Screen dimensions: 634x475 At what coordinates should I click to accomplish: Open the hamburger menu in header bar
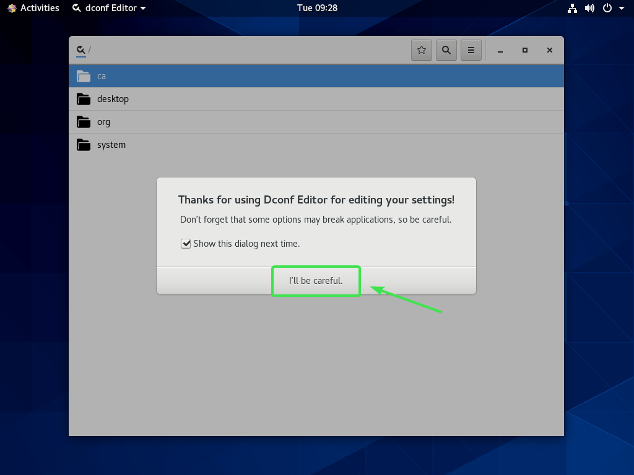(471, 50)
